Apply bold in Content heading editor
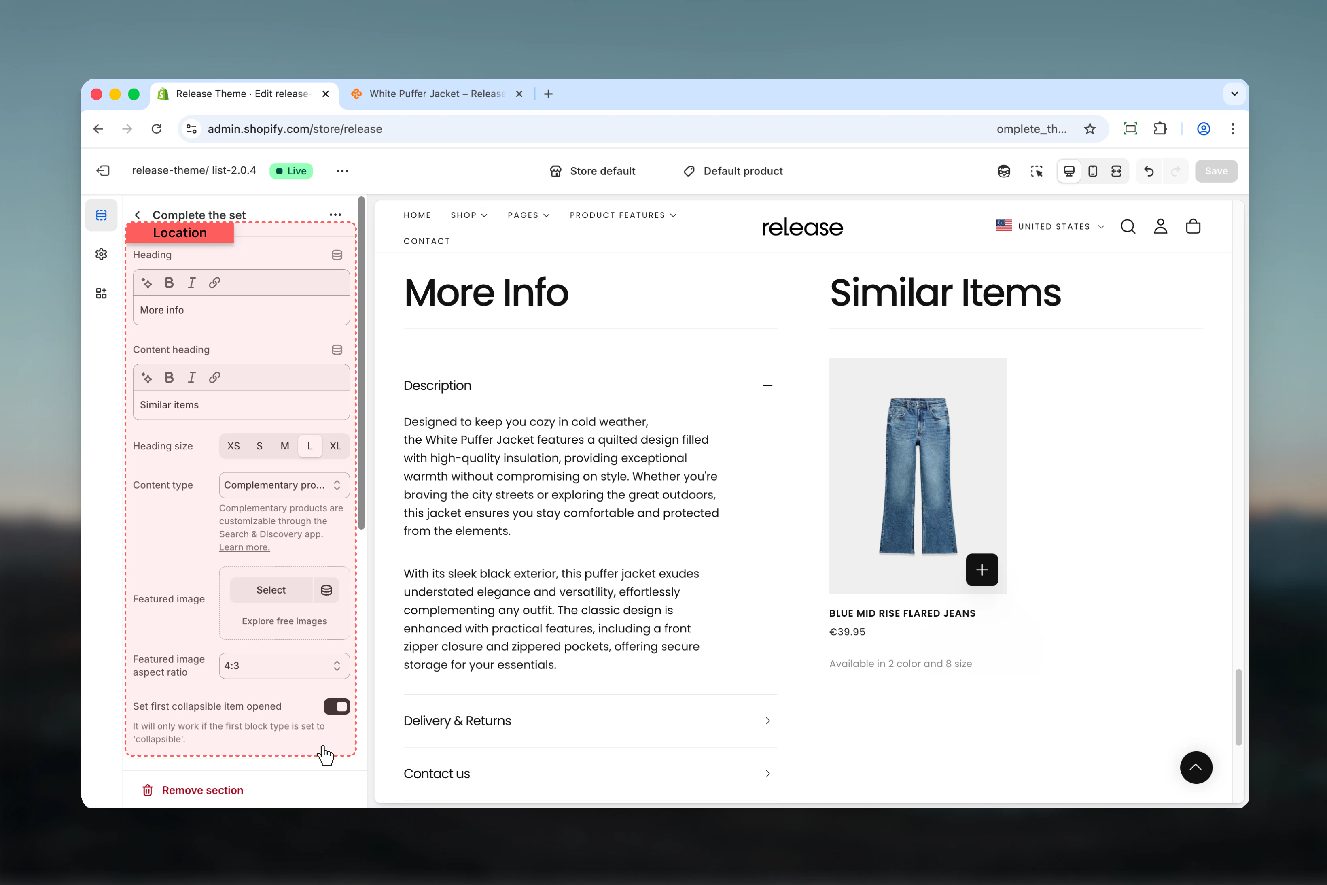 [x=169, y=378]
